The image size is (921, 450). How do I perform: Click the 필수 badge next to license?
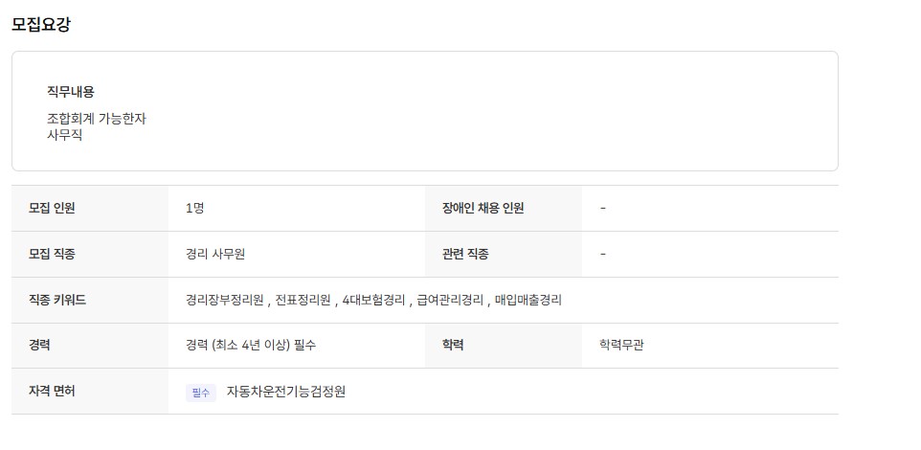click(x=200, y=393)
